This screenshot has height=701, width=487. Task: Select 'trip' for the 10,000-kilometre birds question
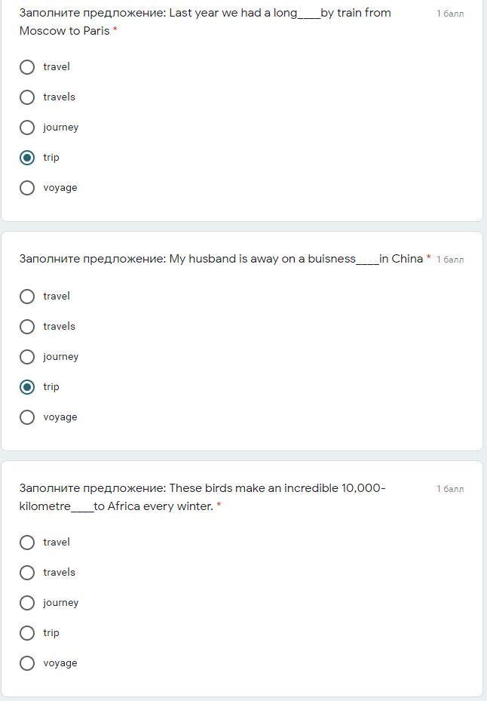(27, 633)
